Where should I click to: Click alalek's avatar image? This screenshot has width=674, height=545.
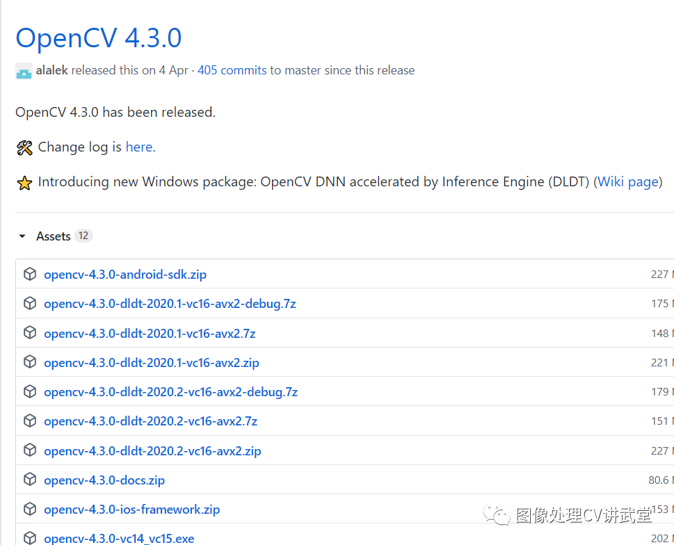[x=23, y=70]
